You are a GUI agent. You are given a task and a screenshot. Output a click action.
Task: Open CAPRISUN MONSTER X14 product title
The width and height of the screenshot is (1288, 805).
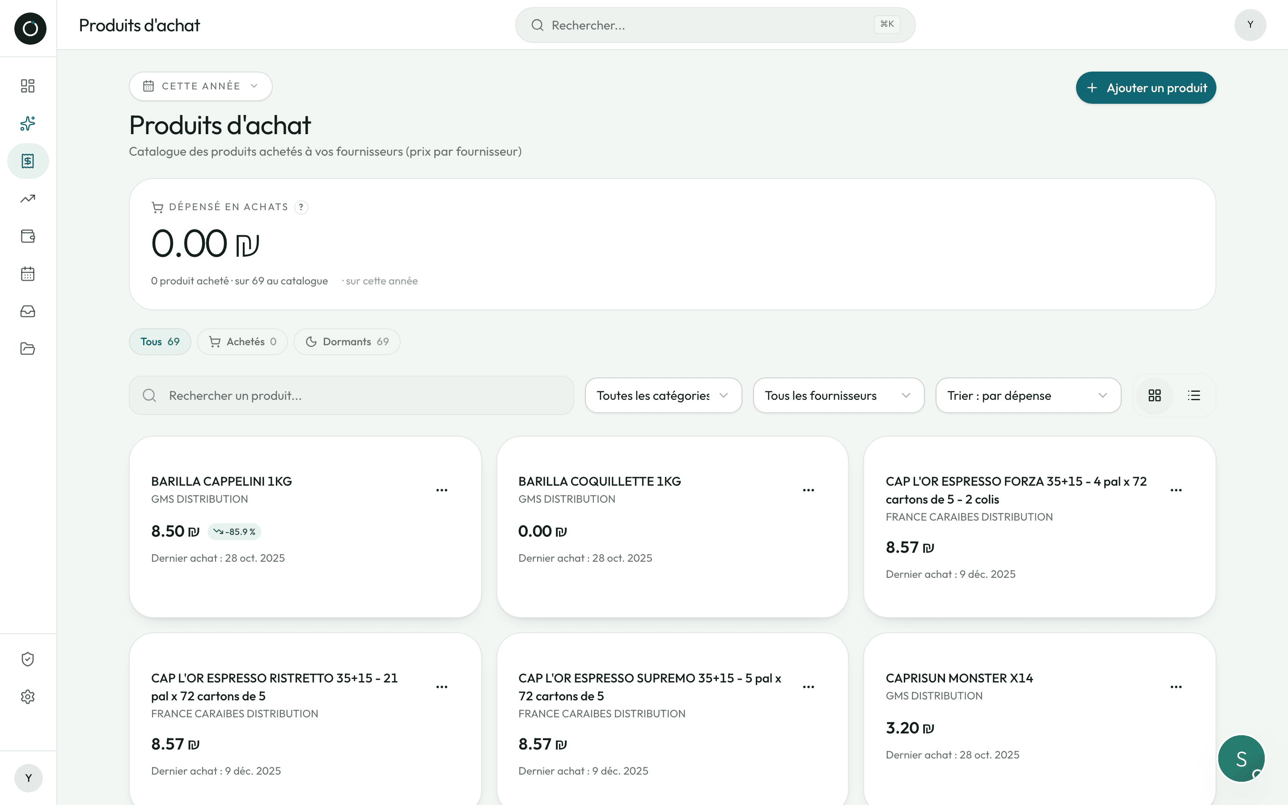pos(959,678)
